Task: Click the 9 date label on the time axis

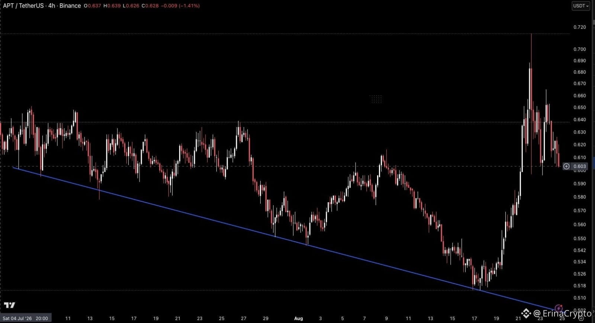Action: [x=386, y=318]
